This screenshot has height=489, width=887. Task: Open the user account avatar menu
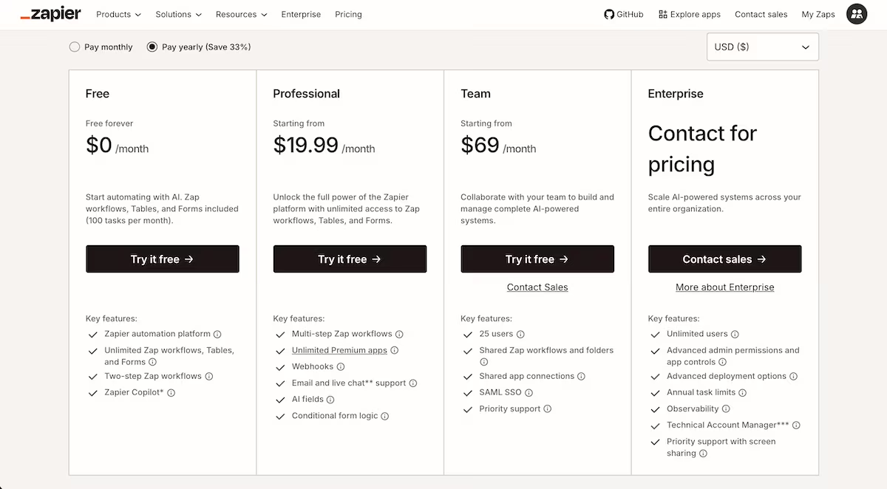857,14
